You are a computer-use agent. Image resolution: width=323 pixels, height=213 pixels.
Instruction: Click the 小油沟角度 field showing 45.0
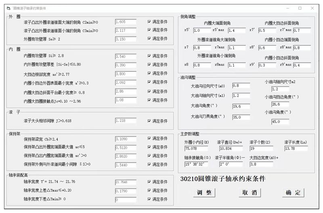pyautogui.click(x=280, y=121)
